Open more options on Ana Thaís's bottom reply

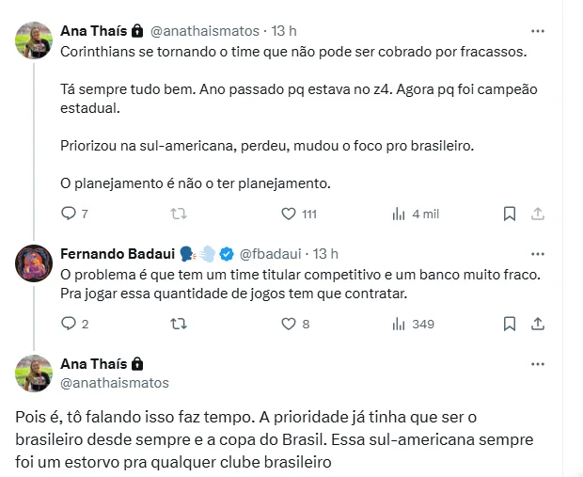tap(536, 364)
